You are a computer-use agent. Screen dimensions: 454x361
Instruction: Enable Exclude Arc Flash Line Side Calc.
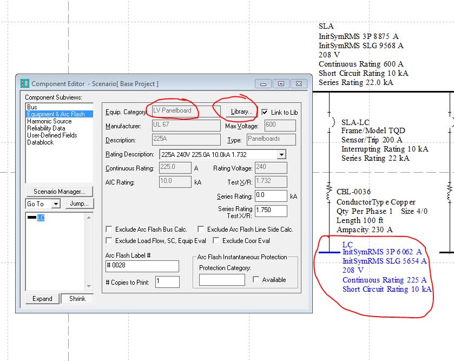[x=200, y=229]
